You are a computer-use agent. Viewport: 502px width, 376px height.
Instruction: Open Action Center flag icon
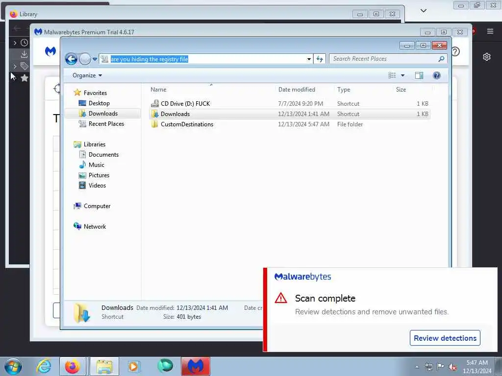tap(440, 367)
